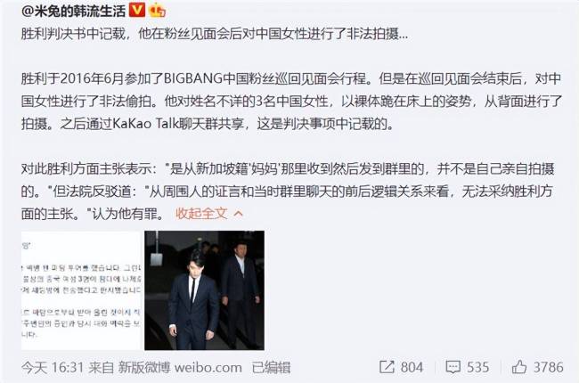The width and height of the screenshot is (579, 383).
Task: Click the 新版微博 weibo.com source link
Action: coord(180,368)
